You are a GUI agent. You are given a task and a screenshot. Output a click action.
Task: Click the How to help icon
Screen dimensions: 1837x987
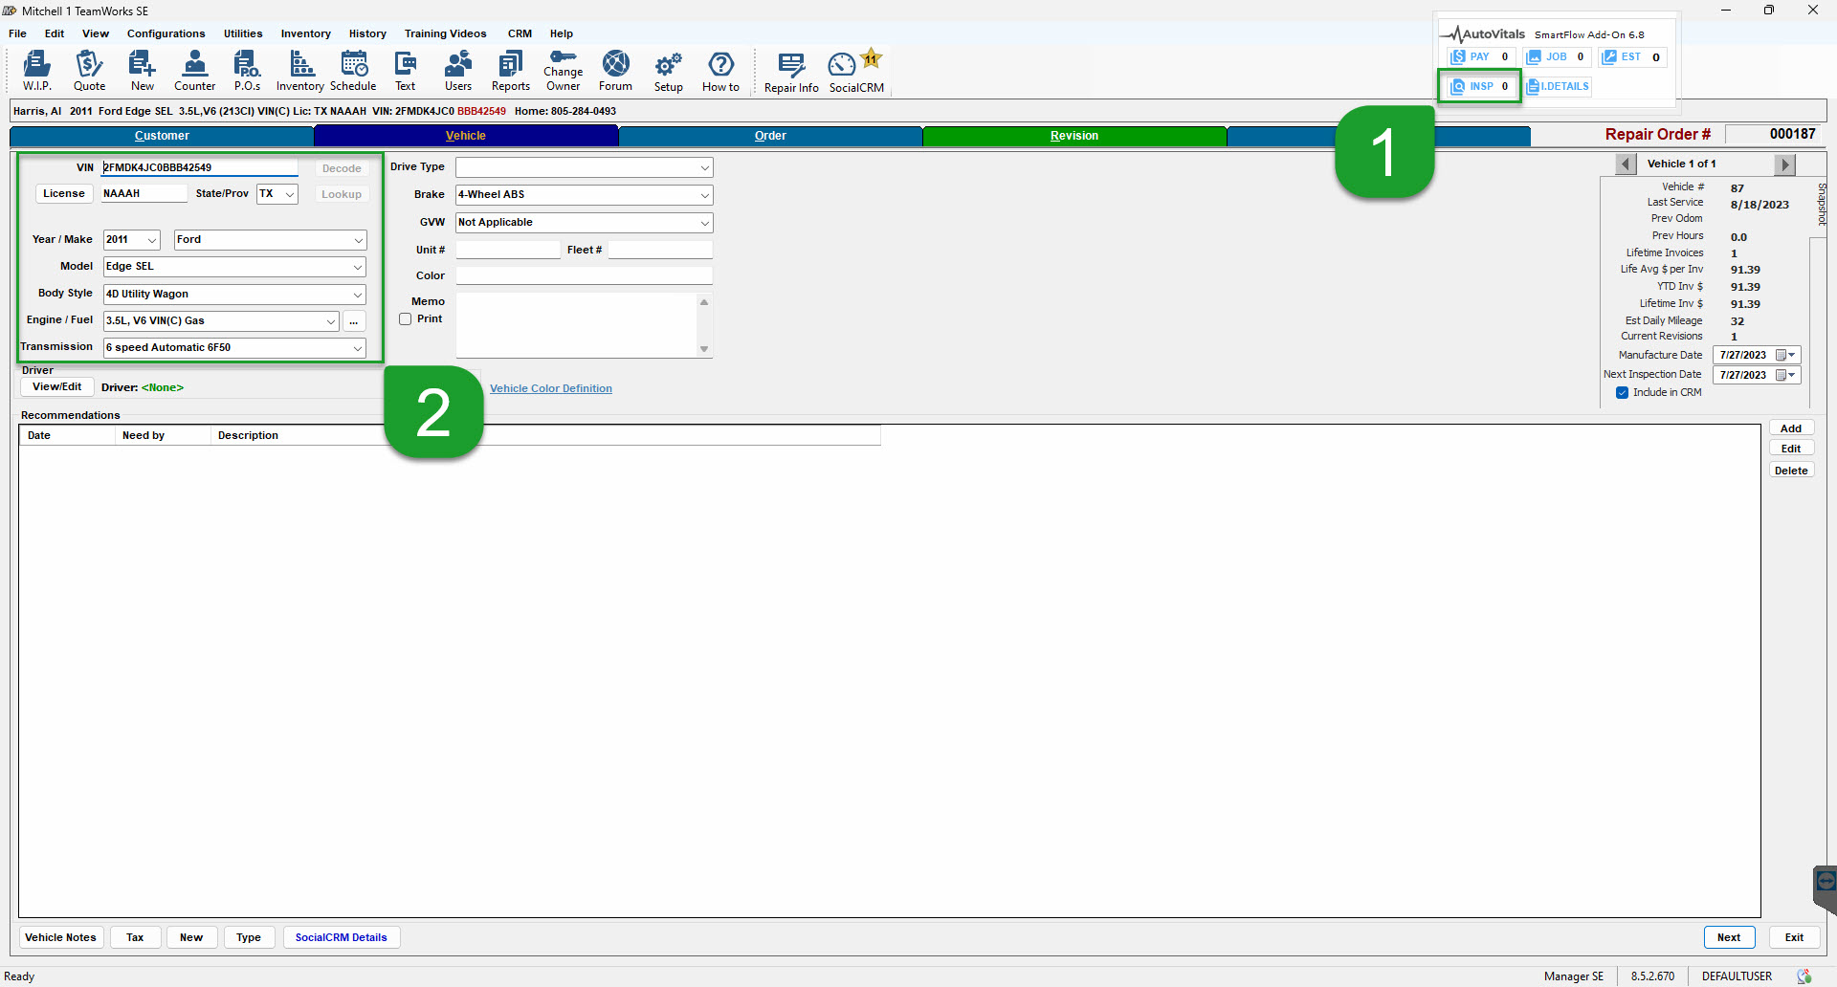(721, 72)
